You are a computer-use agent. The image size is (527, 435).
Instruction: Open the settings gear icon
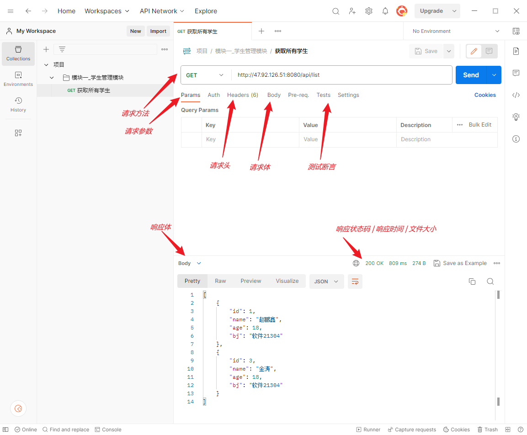point(369,11)
